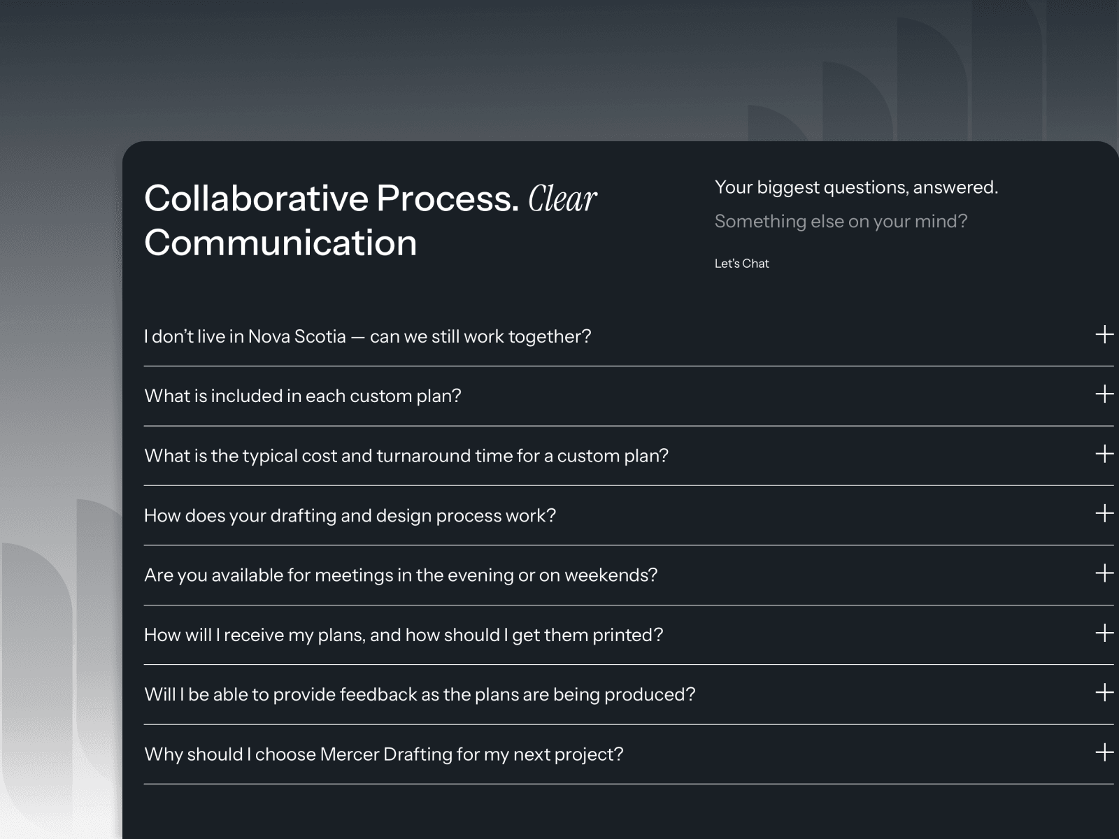
Task: Click 'Something else on your mind?' text
Action: point(841,222)
